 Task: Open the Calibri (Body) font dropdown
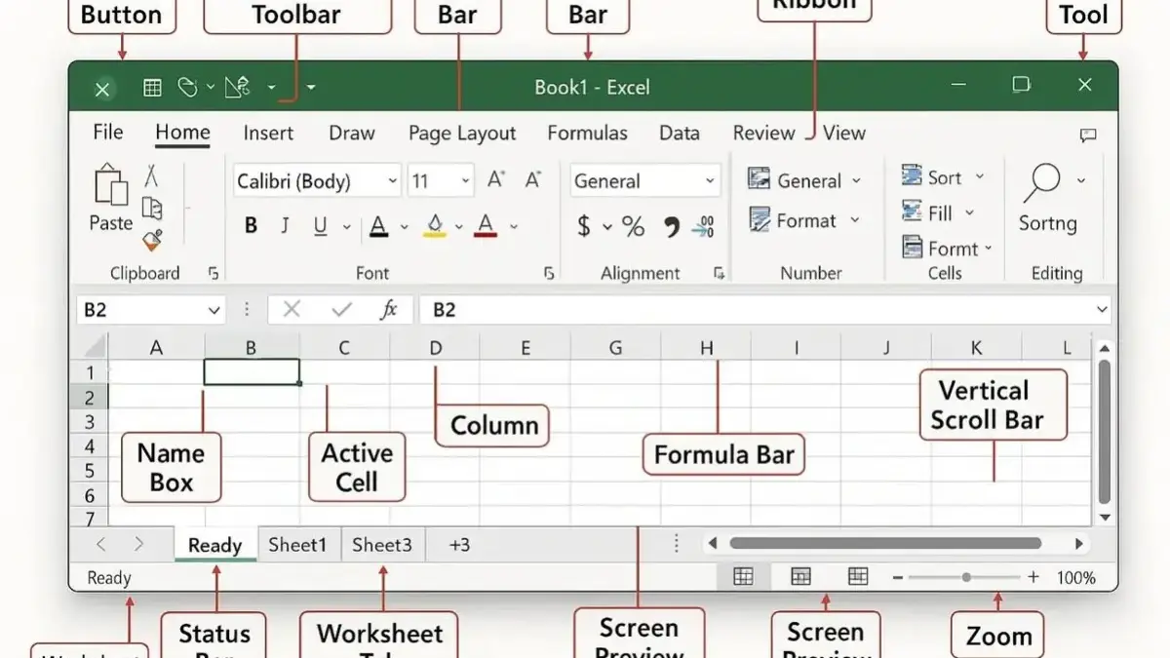318,181
